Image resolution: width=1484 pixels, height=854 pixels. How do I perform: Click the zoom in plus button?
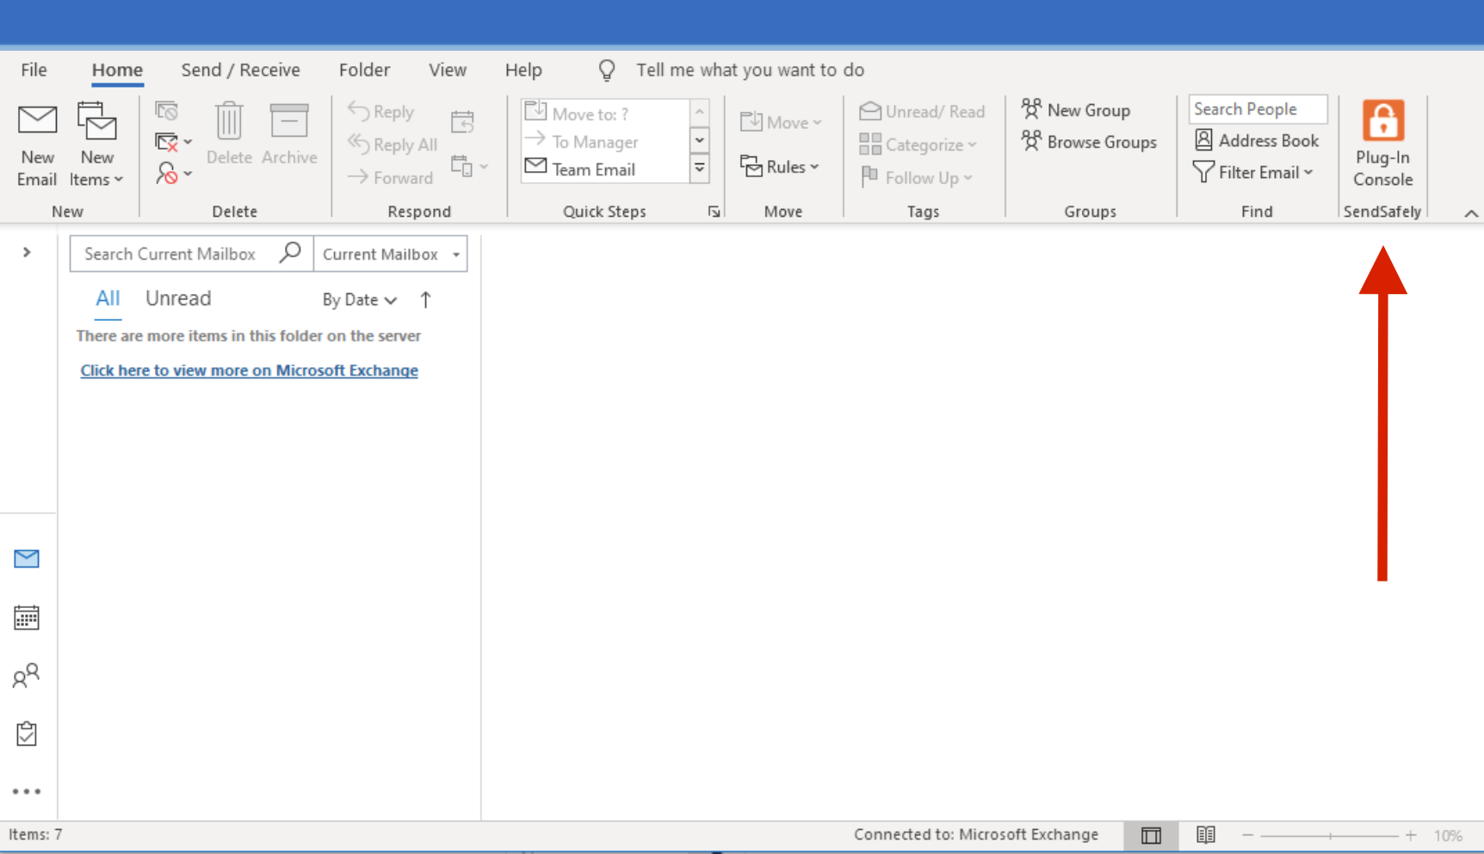tap(1411, 835)
